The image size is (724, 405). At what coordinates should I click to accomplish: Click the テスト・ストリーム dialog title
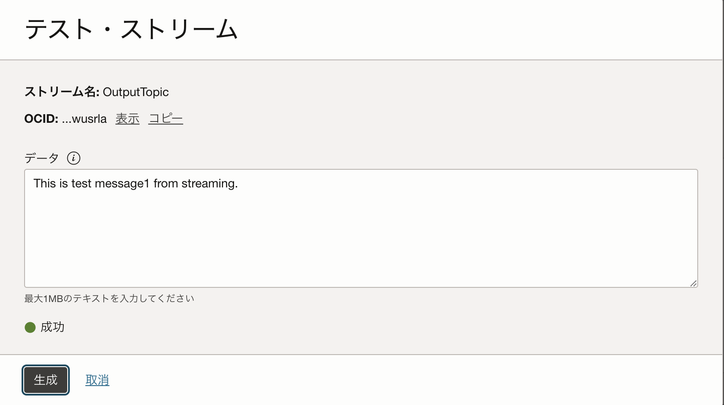point(131,28)
